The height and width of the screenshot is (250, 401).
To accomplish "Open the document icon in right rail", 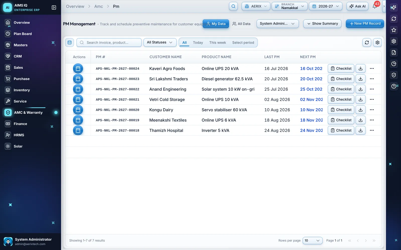I will [x=394, y=52].
